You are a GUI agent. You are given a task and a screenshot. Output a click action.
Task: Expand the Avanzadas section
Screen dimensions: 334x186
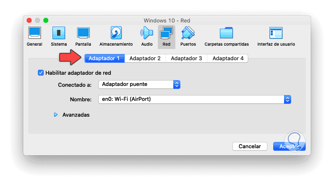(56, 115)
